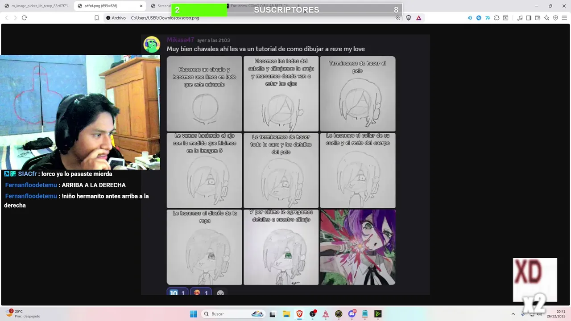Open the music note playlist icon
The height and width of the screenshot is (321, 571).
coord(520,18)
